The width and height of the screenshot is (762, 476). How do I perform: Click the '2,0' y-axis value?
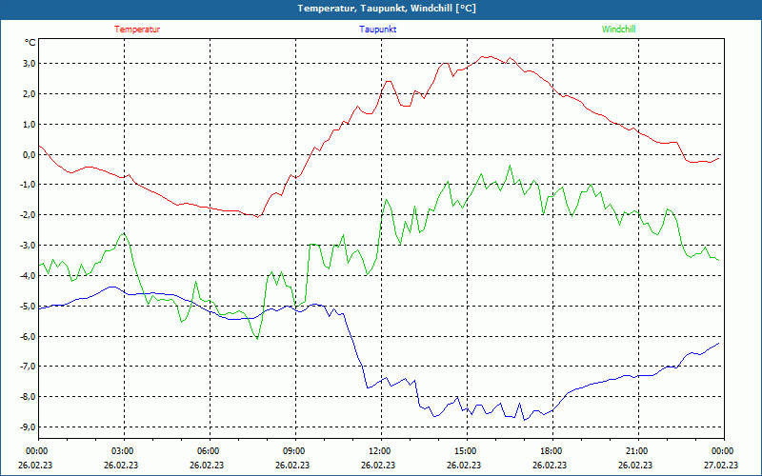tap(30, 93)
